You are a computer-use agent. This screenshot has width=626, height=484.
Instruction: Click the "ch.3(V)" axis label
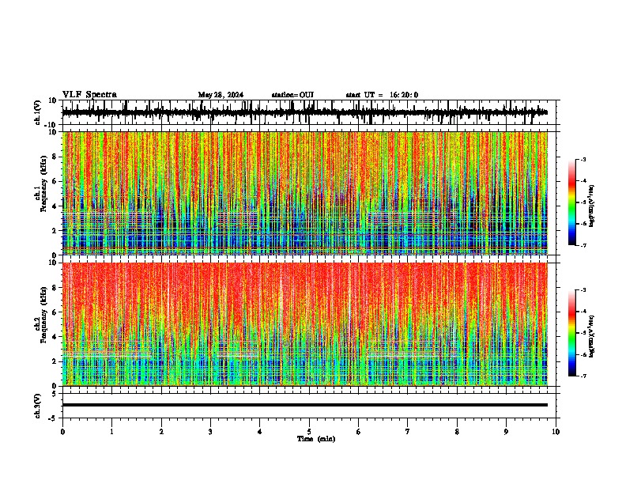(38, 406)
